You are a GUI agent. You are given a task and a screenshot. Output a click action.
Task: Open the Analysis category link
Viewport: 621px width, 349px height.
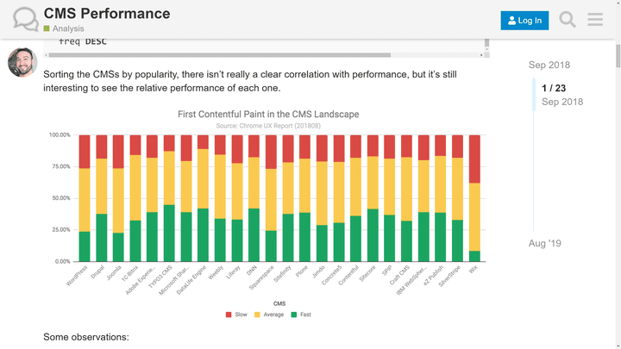[x=68, y=28]
